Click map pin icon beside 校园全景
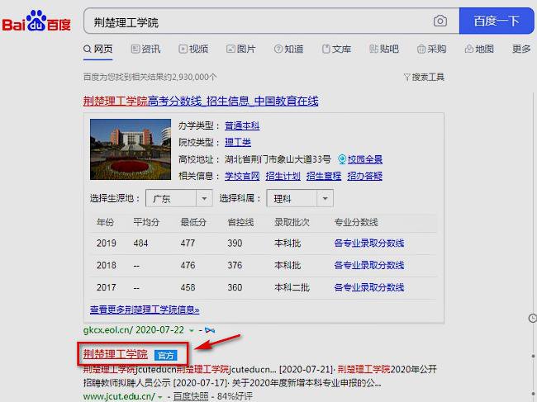Screen dimensions: 537x402 (x=342, y=159)
